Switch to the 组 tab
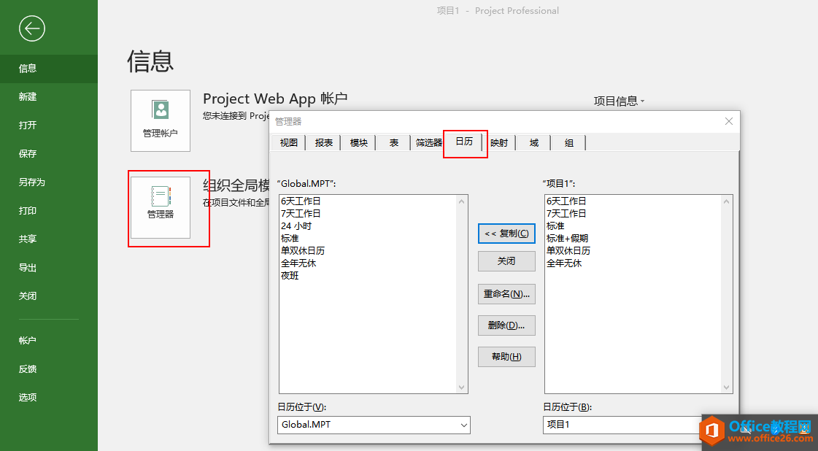This screenshot has width=818, height=451. coord(568,143)
